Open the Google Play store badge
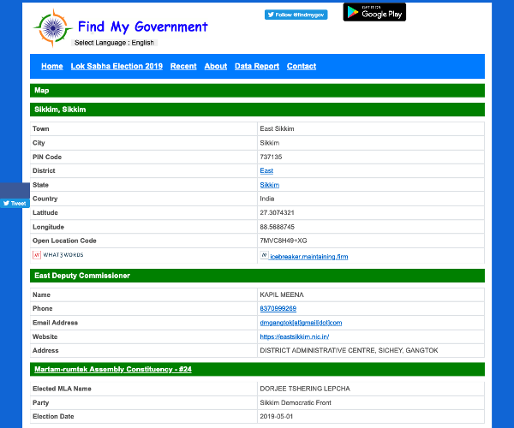The image size is (514, 428). 374,12
